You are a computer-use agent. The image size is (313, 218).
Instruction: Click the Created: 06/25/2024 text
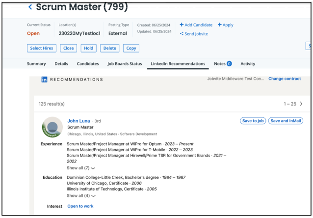154,25
